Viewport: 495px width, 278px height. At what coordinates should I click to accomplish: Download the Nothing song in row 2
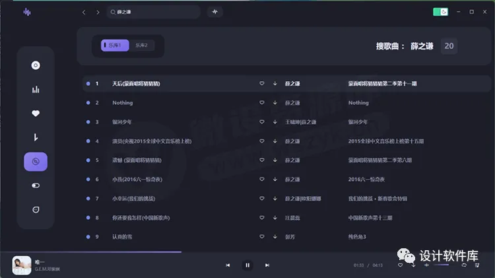point(275,102)
